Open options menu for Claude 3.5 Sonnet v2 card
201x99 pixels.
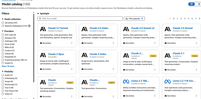click(155, 43)
